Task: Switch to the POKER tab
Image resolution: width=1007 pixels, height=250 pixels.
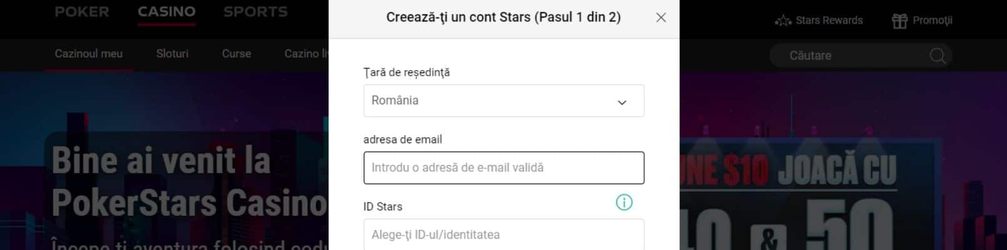Action: 82,12
